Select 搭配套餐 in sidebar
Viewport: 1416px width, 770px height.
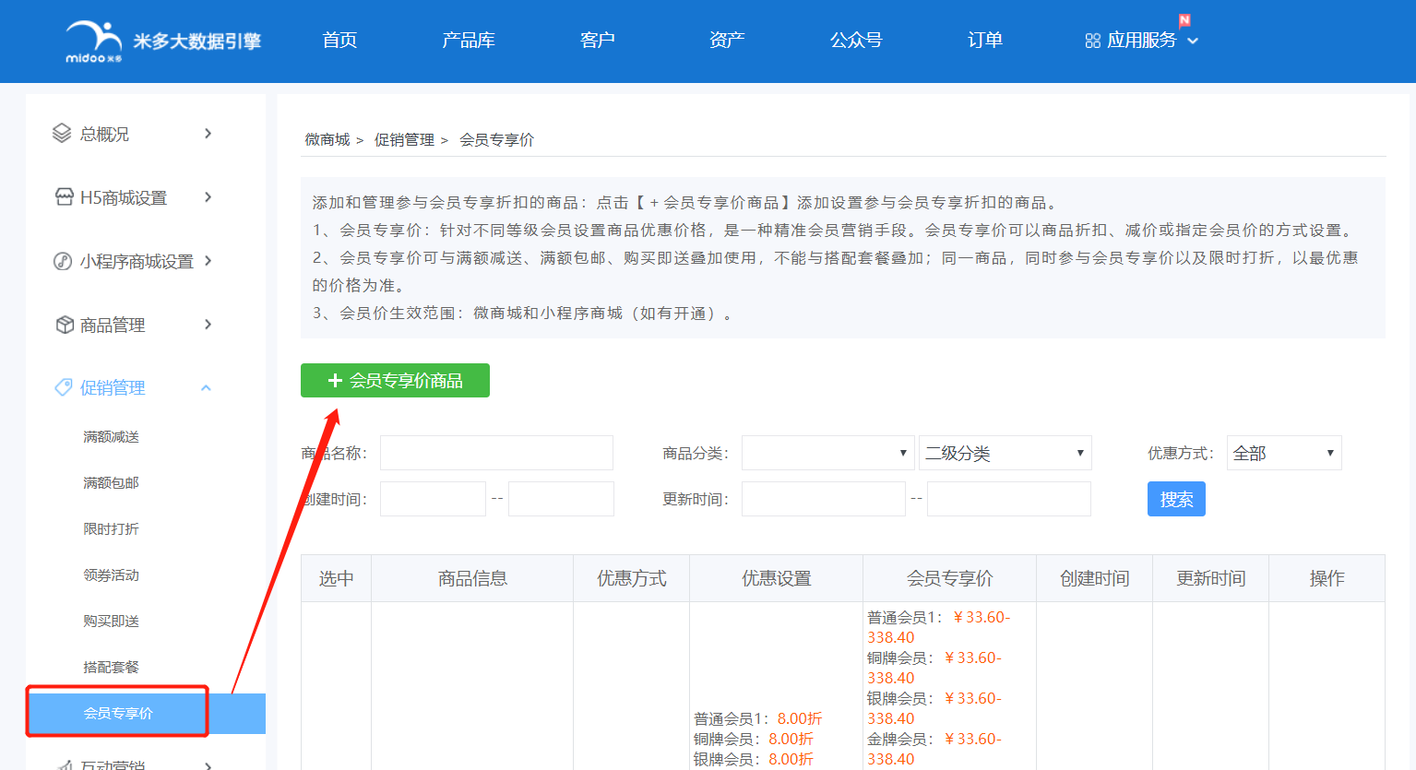tap(111, 667)
